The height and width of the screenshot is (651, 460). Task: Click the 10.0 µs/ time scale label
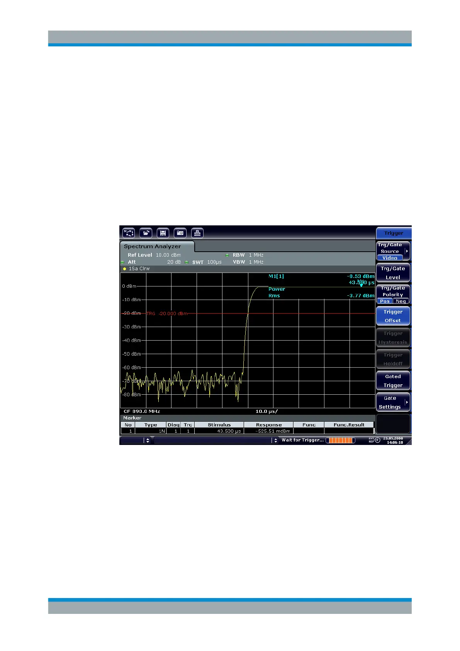coord(266,411)
